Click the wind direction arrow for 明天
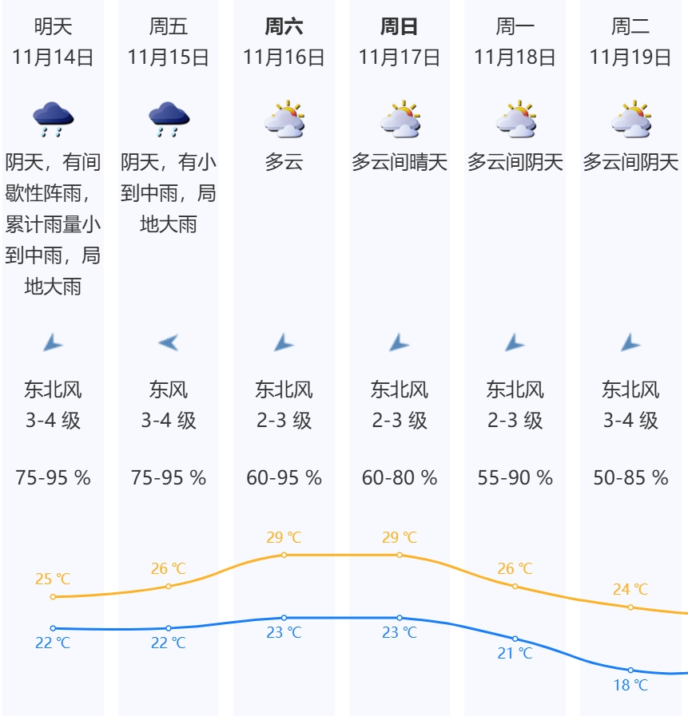 coord(53,343)
